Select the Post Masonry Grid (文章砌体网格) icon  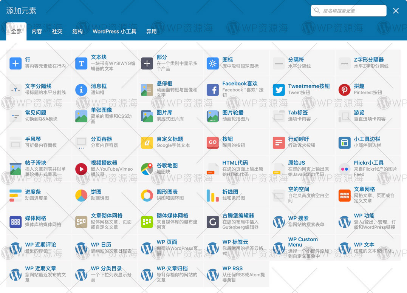tap(81, 222)
